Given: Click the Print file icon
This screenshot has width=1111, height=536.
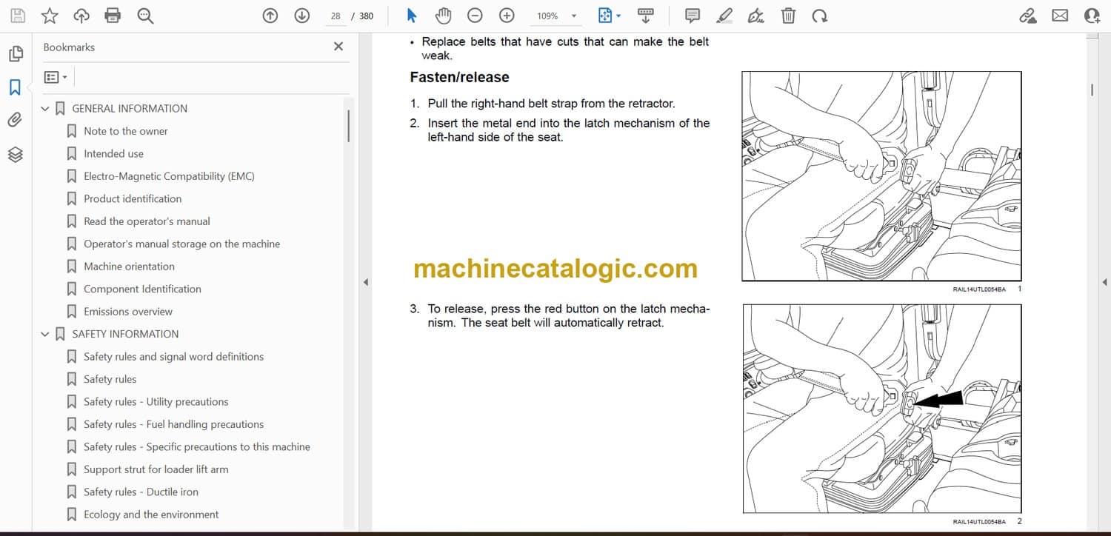Looking at the screenshot, I should [x=113, y=16].
